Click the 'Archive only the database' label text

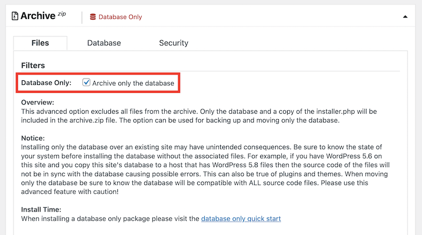(133, 83)
